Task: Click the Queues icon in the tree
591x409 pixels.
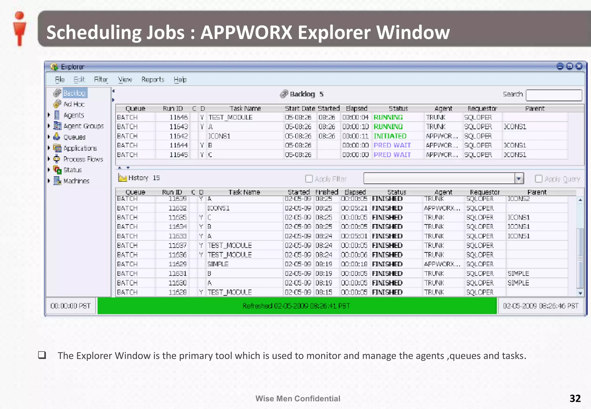Action: [57, 137]
